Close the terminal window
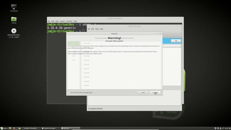 [x=182, y=18]
